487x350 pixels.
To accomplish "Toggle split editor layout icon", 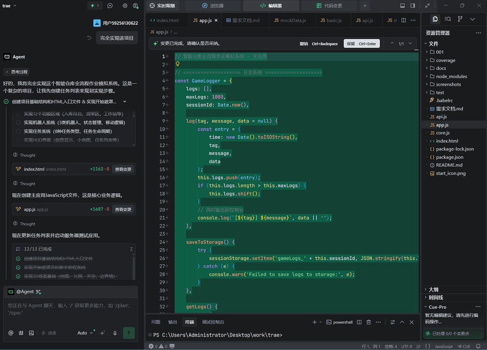I will [404, 20].
